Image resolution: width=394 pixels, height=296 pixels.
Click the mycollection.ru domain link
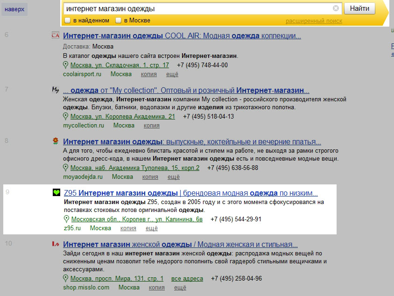tap(84, 126)
